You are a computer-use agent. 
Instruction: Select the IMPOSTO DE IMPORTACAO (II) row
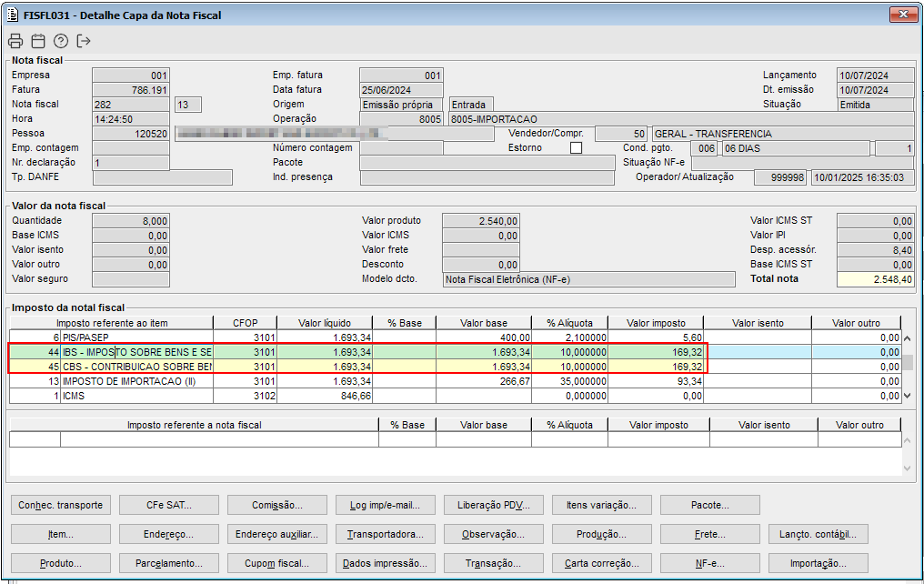click(455, 381)
